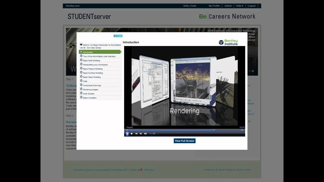Click the Next track button in the player

[141, 134]
